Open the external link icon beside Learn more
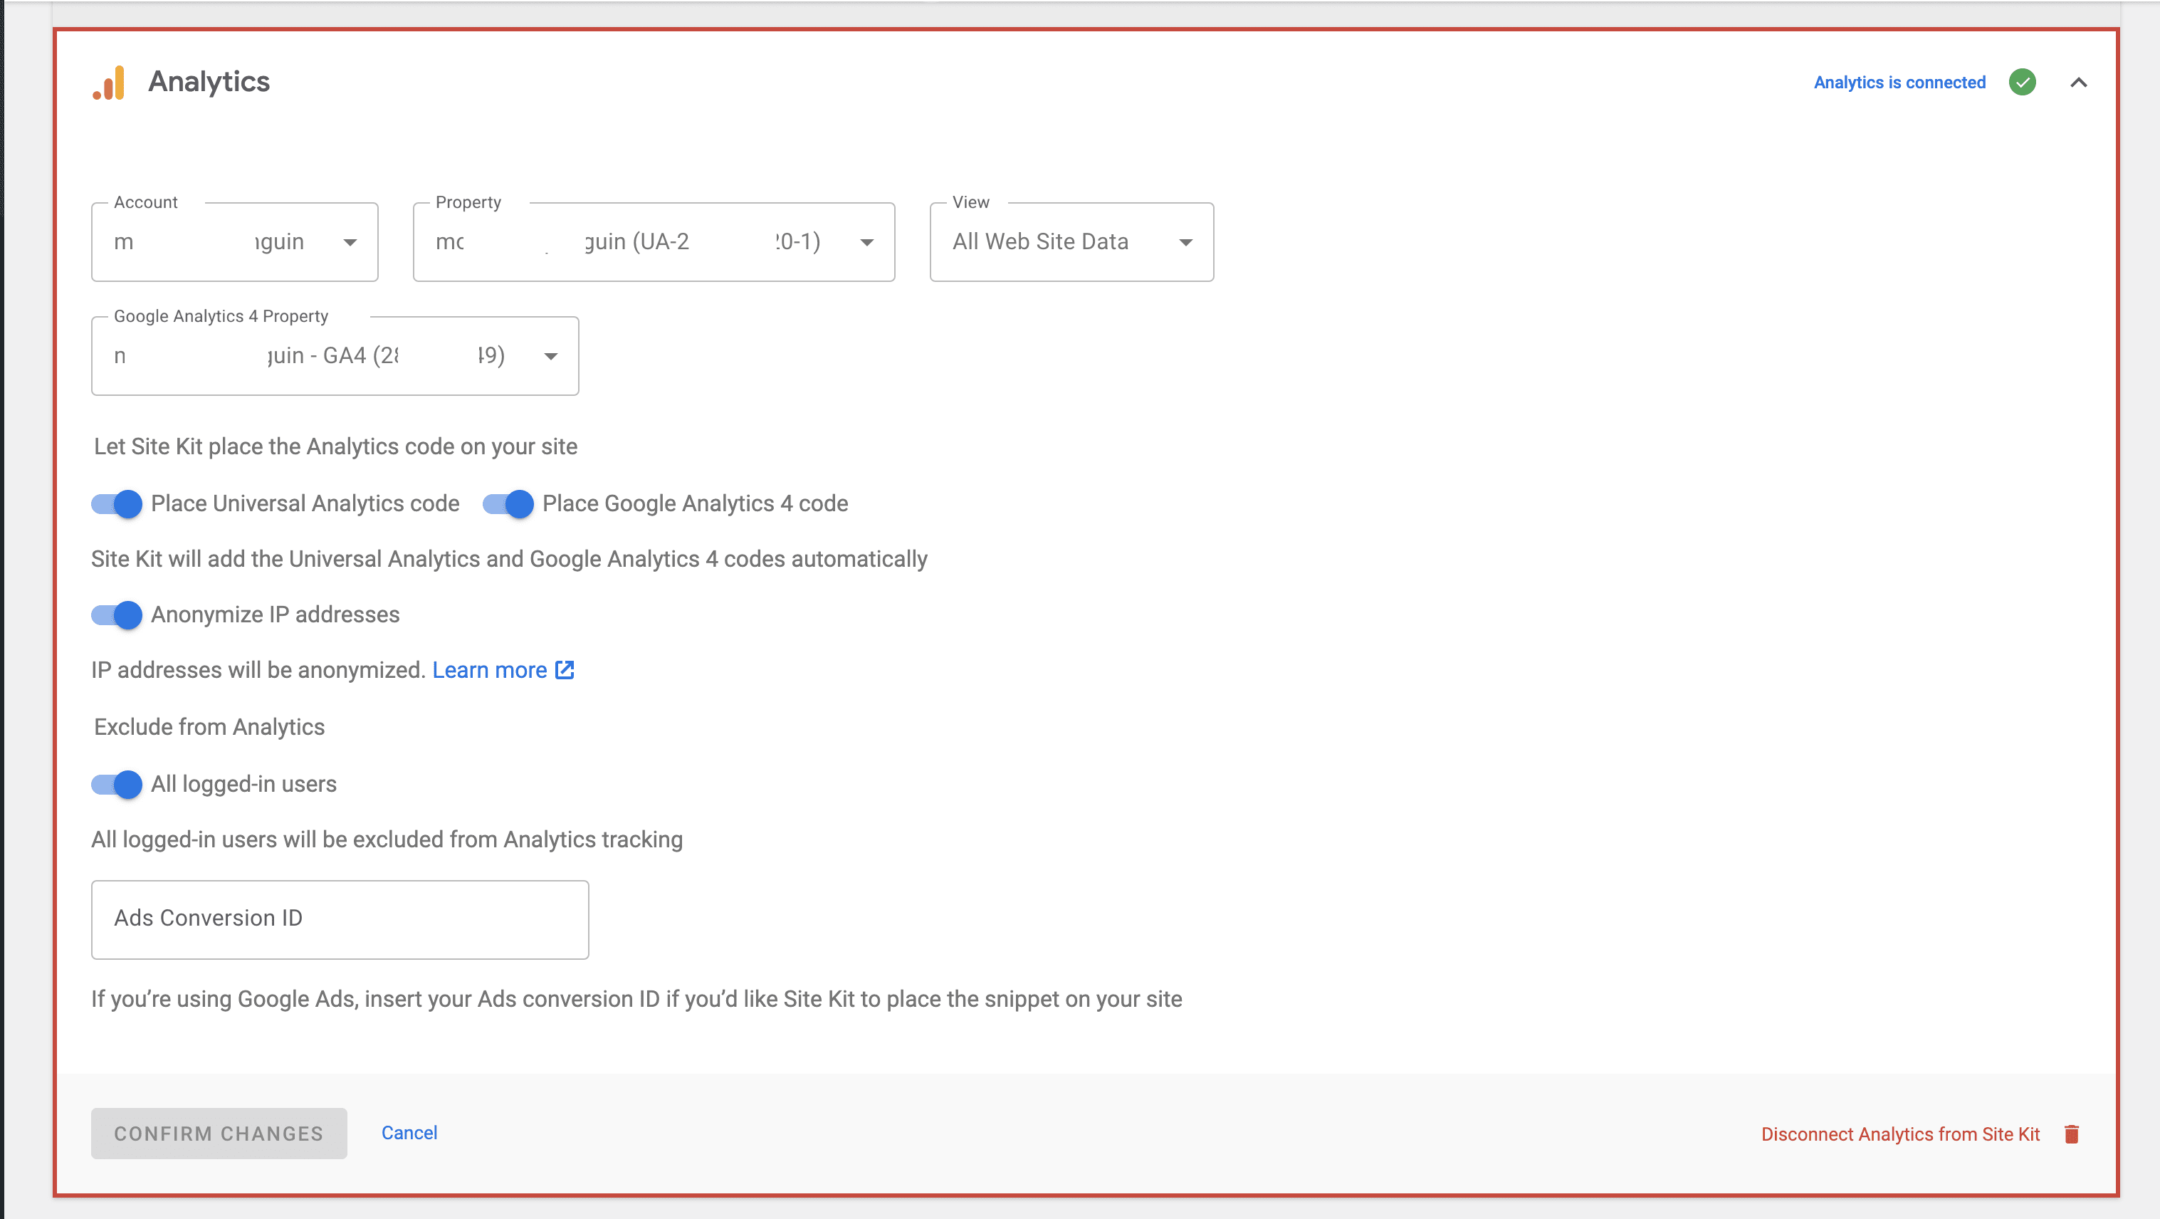 [565, 670]
